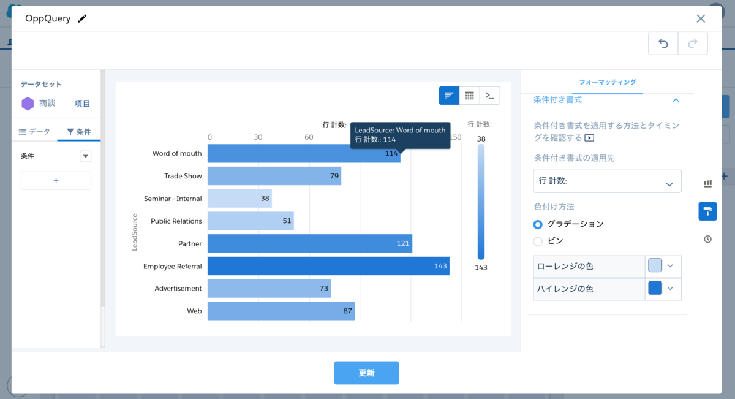Click the purple 商談 dataset hexagon icon
The image size is (735, 399).
28,104
